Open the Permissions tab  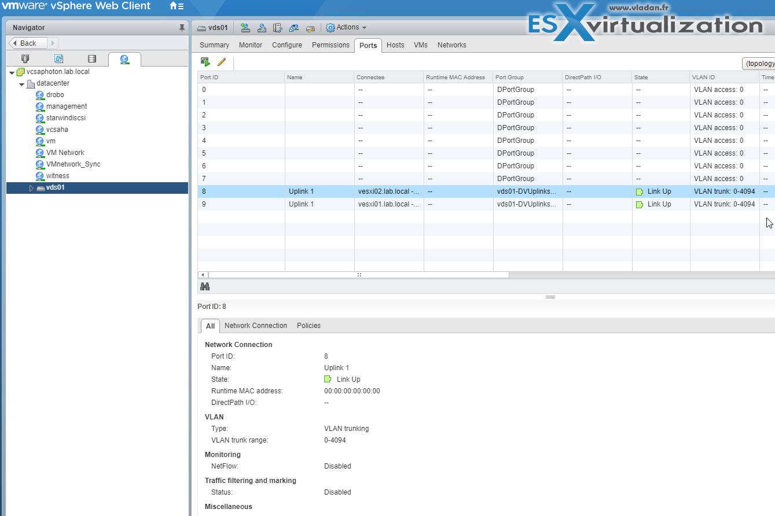(330, 45)
